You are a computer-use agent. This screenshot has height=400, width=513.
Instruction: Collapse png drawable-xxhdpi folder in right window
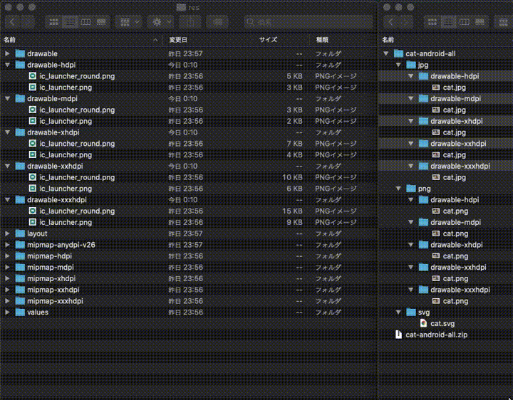(x=410, y=268)
